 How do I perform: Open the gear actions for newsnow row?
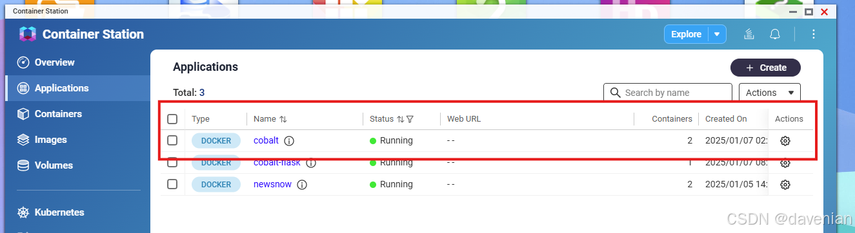[x=785, y=185]
